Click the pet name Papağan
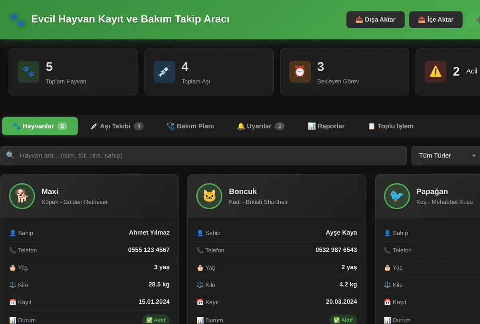The height and width of the screenshot is (324, 480). [432, 191]
